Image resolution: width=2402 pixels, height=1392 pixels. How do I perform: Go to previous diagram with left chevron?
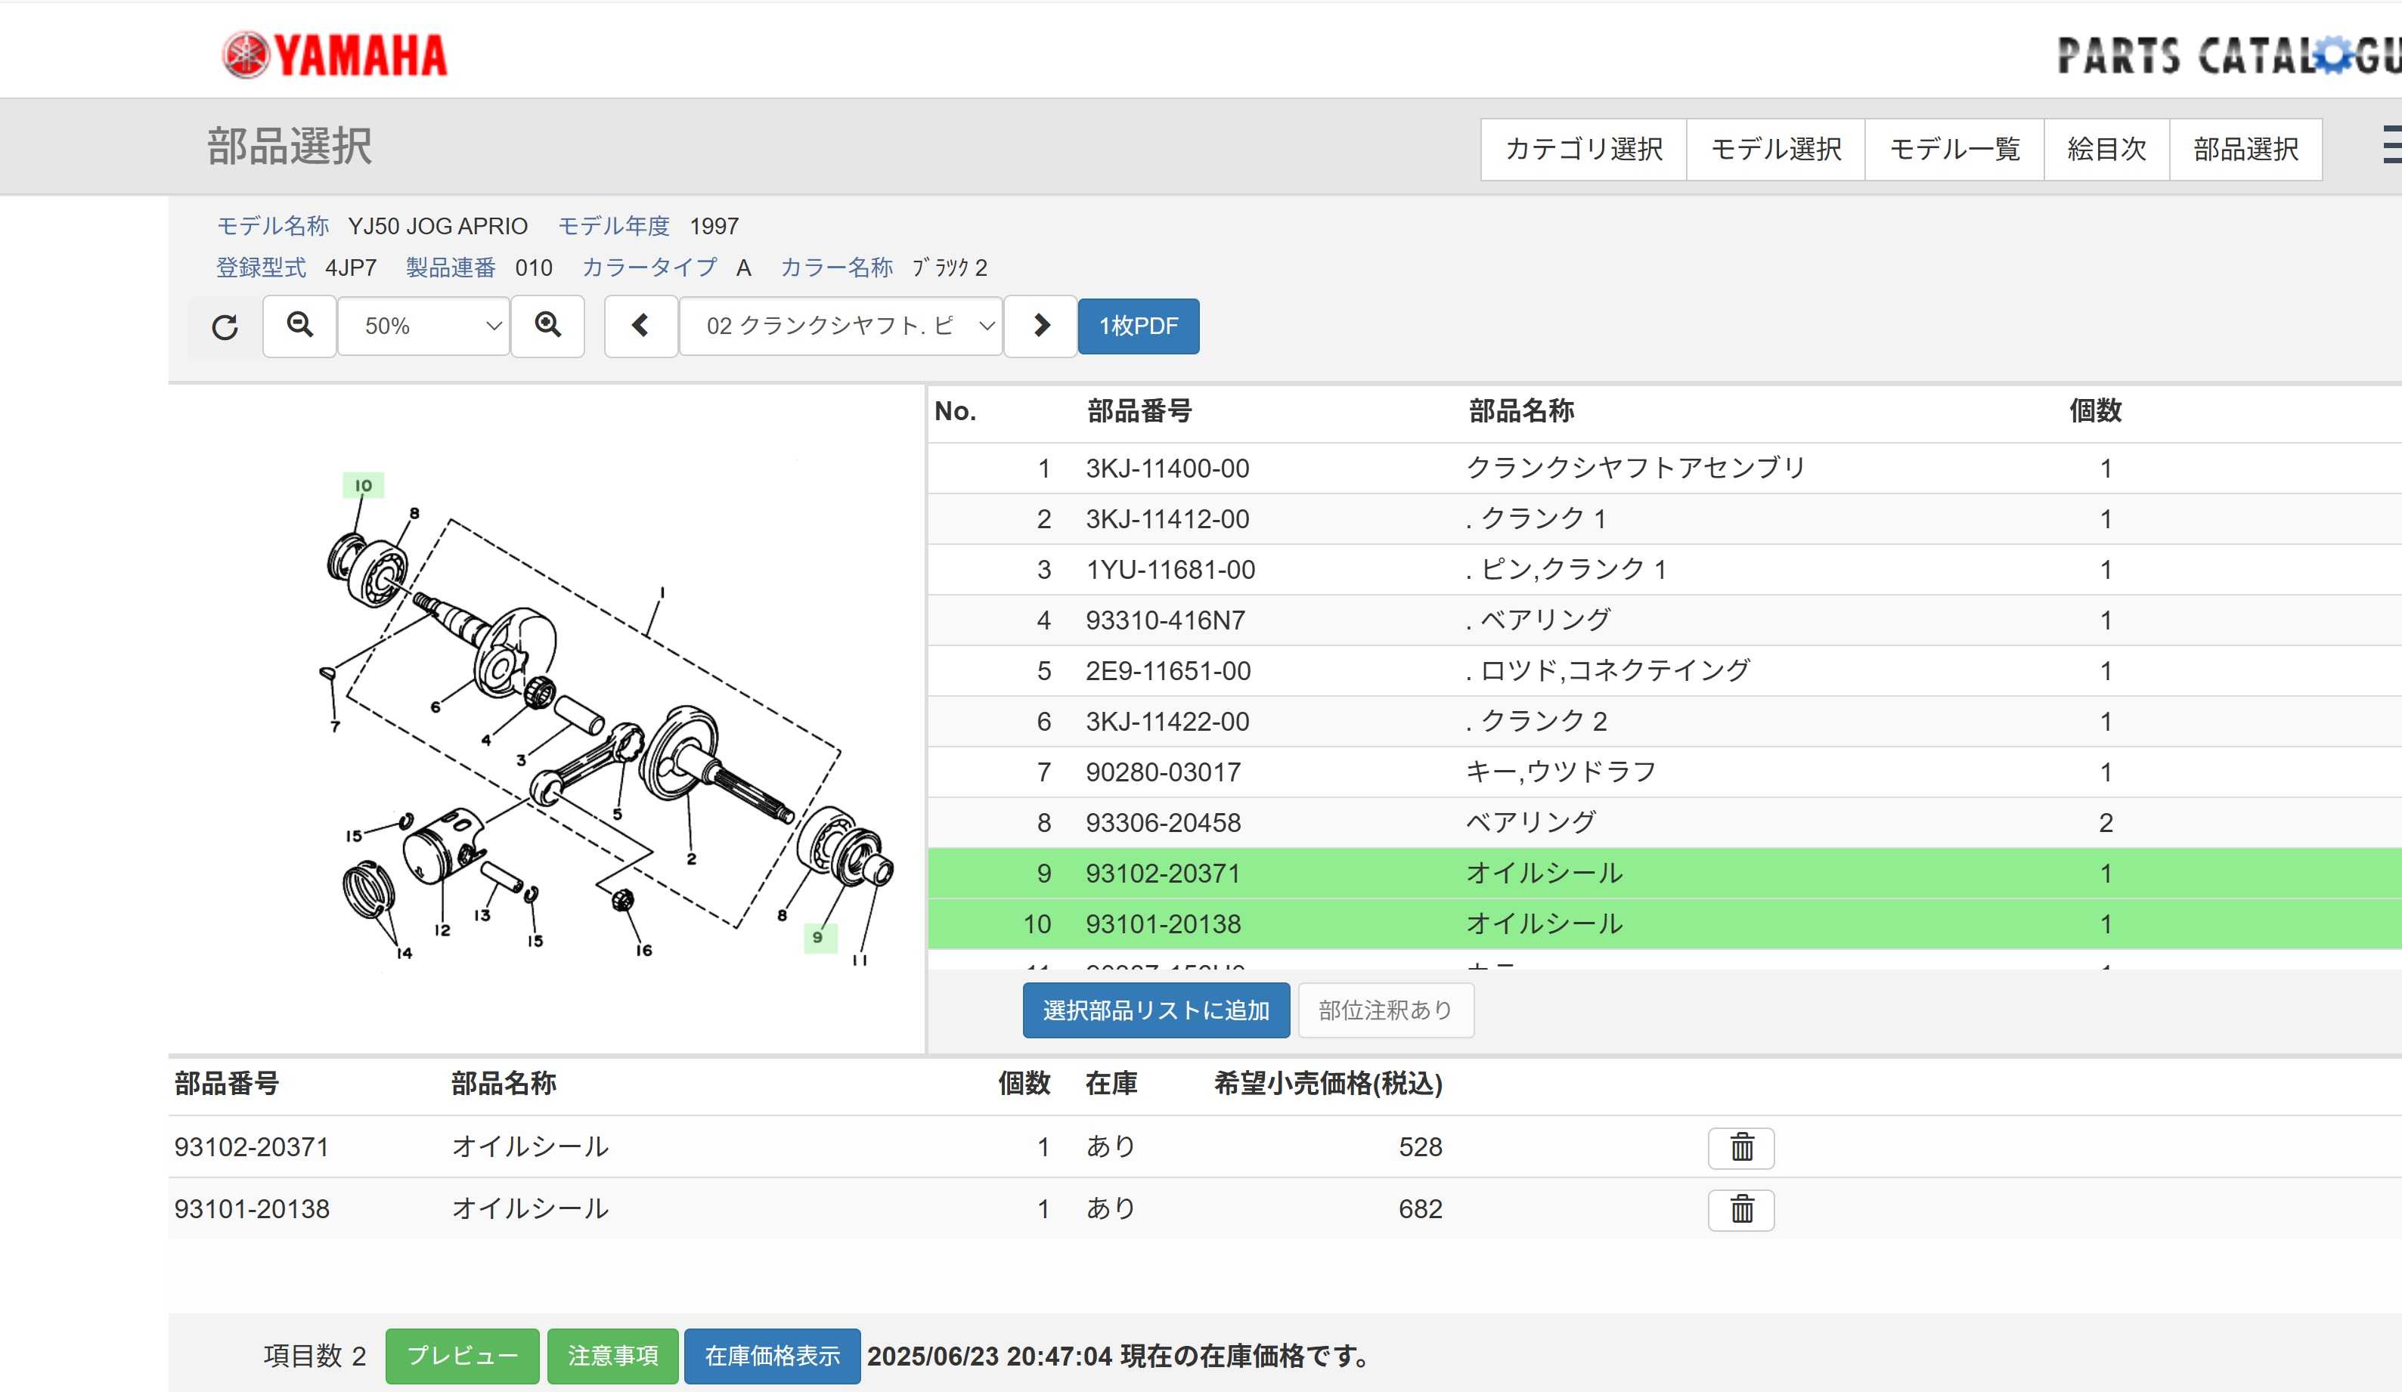640,326
